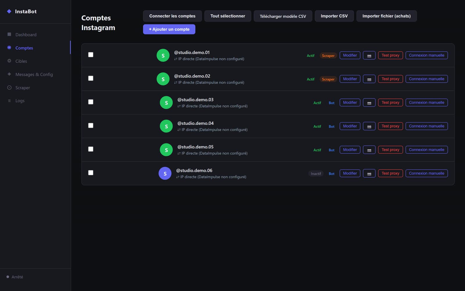Test proxy for @studio.demo.02
Screen dimensions: 465x291
(x=390, y=79)
